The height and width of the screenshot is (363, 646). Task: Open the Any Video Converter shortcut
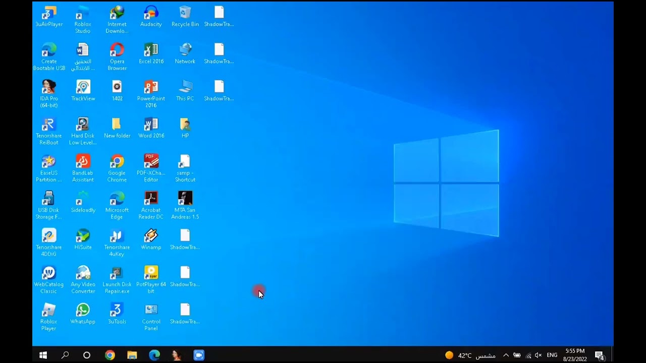click(x=83, y=281)
